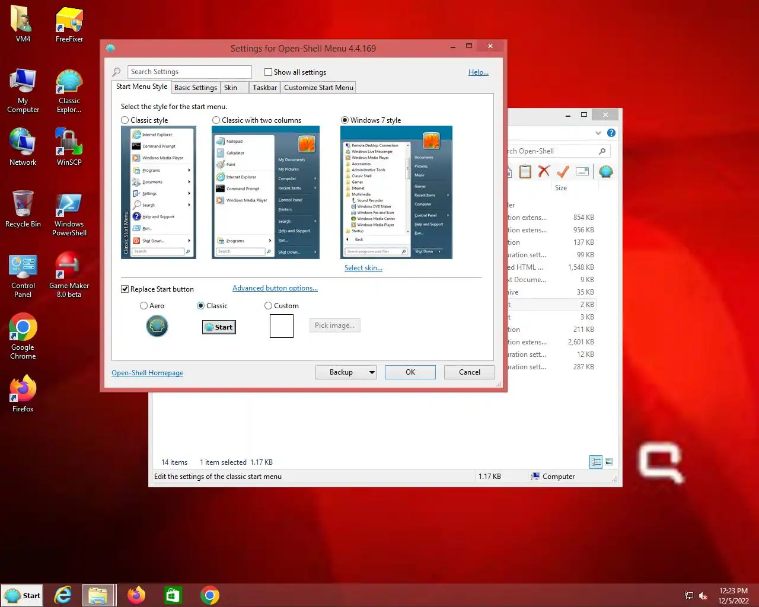759x607 pixels.
Task: Open the Help... link
Action: (479, 72)
